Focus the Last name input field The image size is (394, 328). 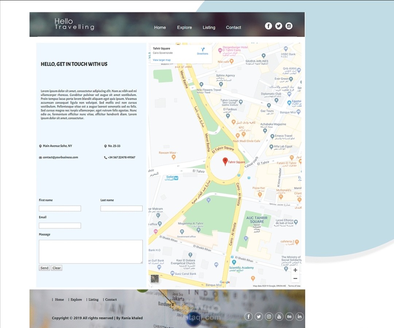pos(121,208)
